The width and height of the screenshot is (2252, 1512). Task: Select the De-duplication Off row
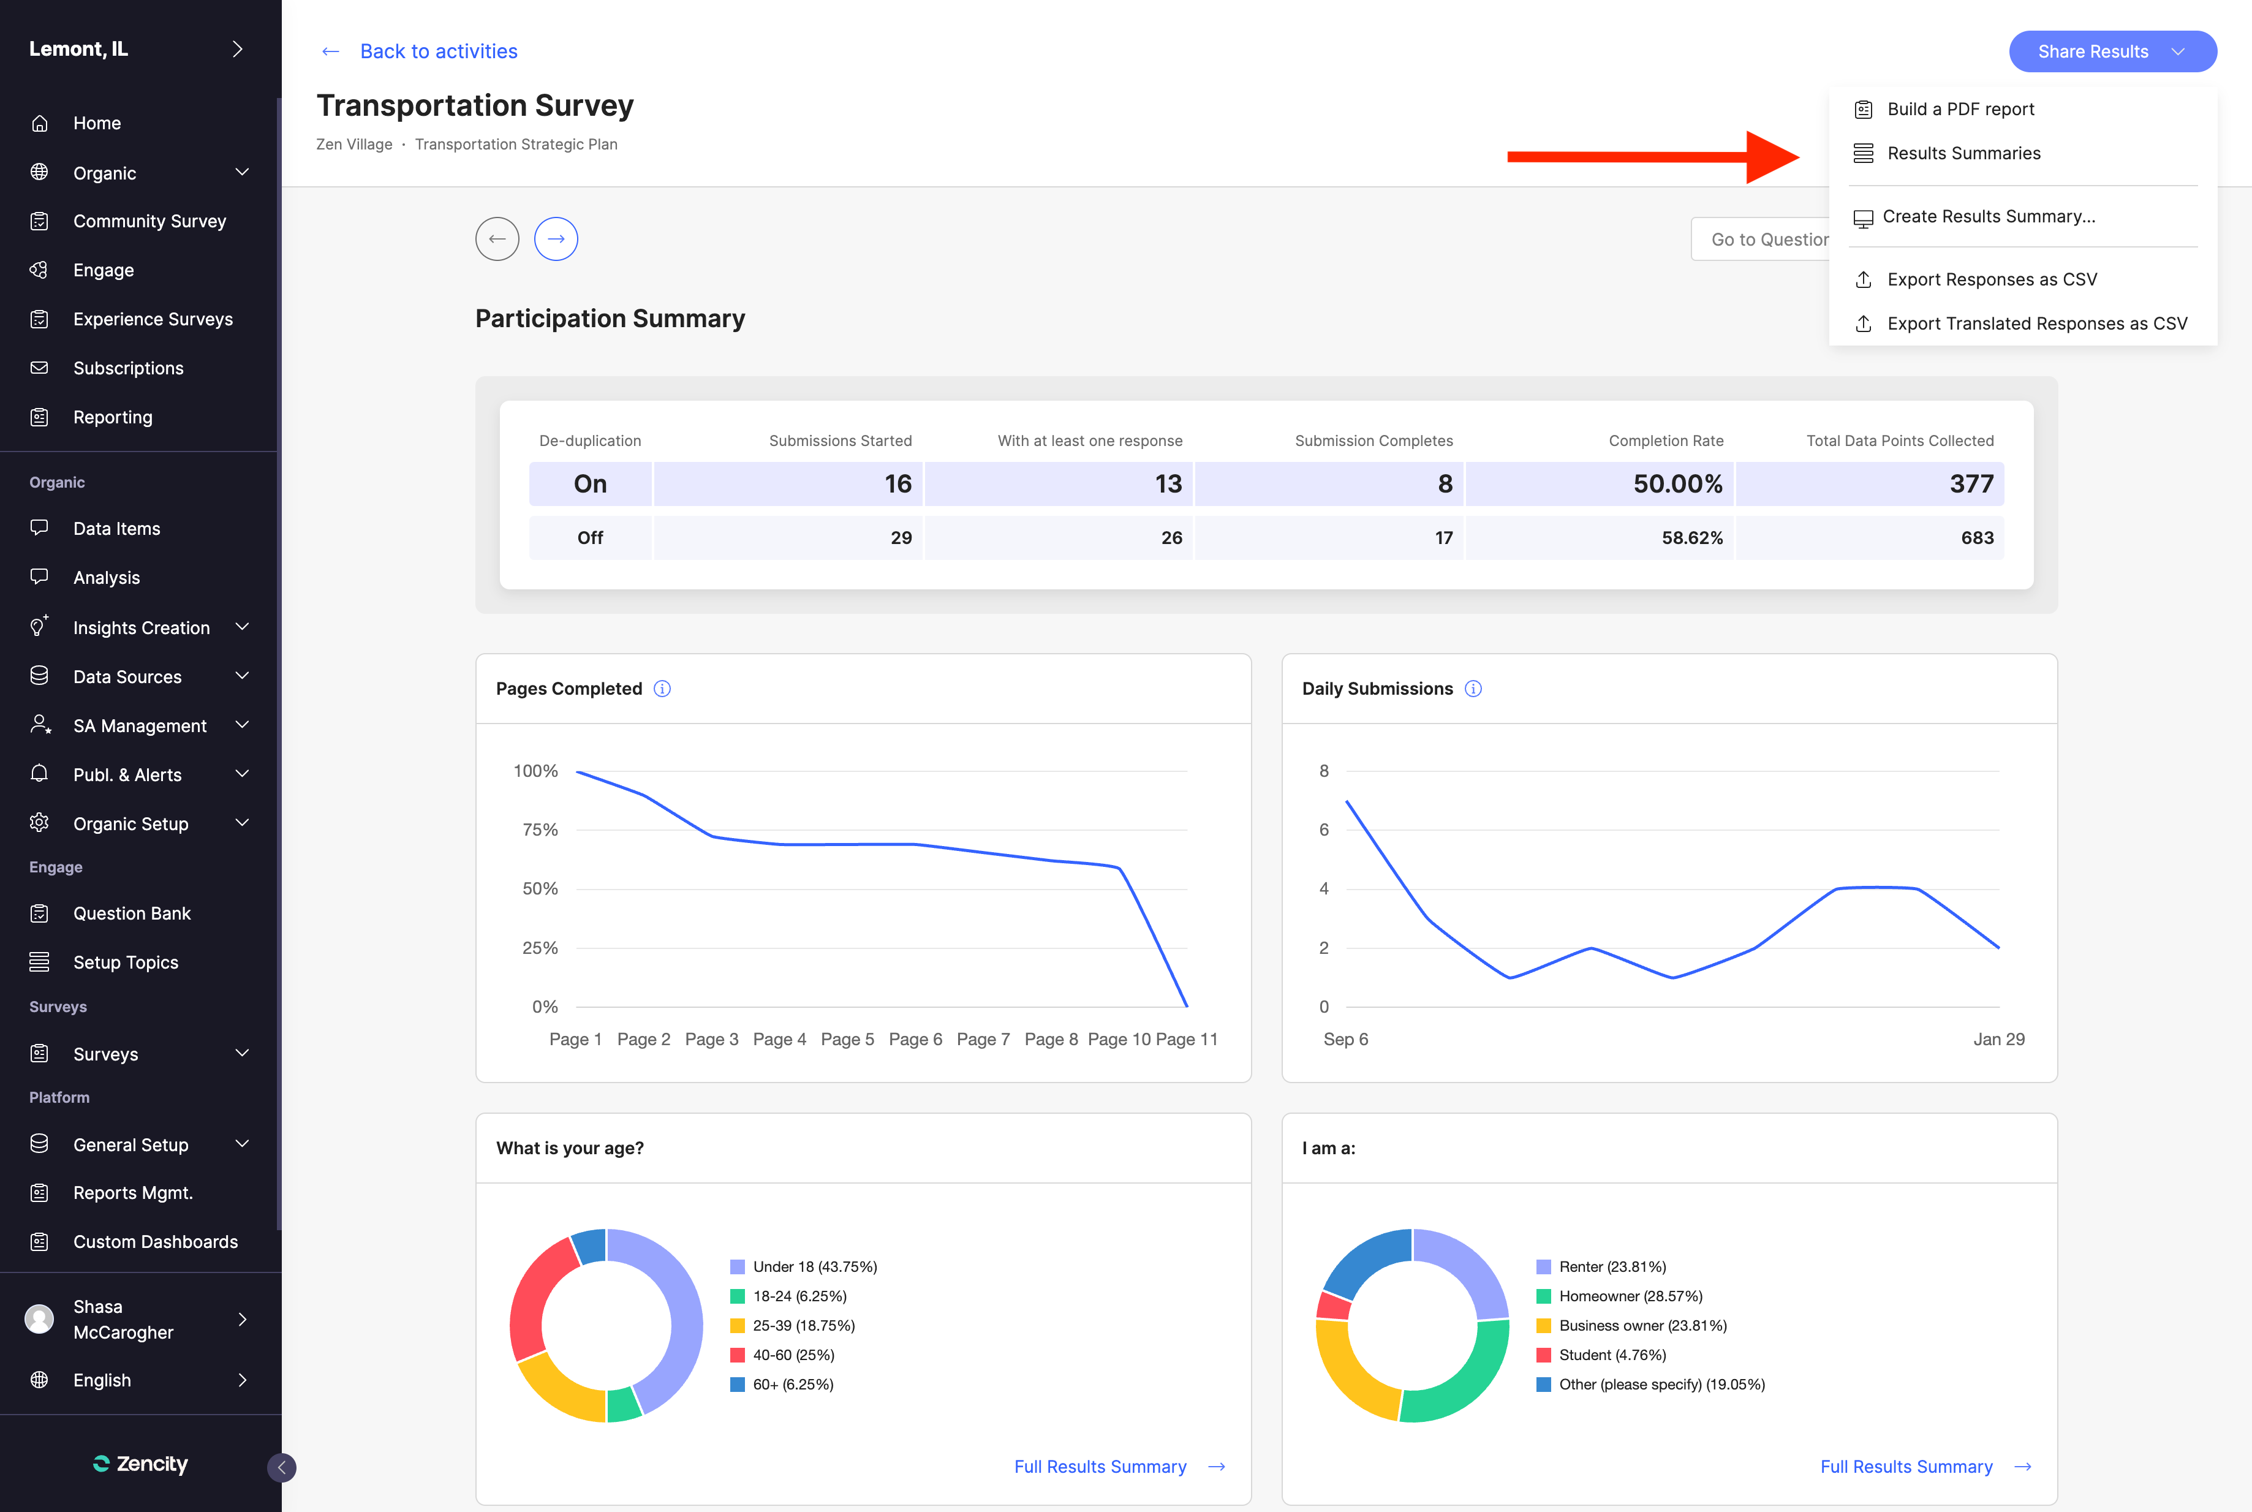(590, 538)
